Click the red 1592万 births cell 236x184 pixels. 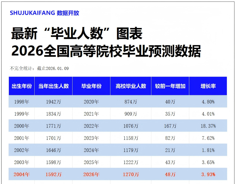(53, 174)
